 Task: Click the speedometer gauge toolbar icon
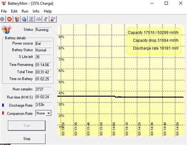pyautogui.click(x=38, y=19)
